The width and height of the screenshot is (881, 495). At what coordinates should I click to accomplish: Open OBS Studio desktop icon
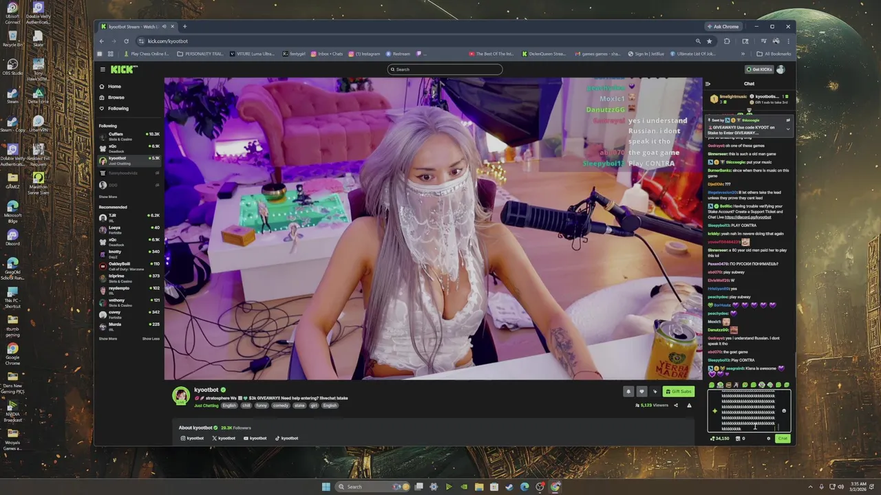tap(12, 67)
